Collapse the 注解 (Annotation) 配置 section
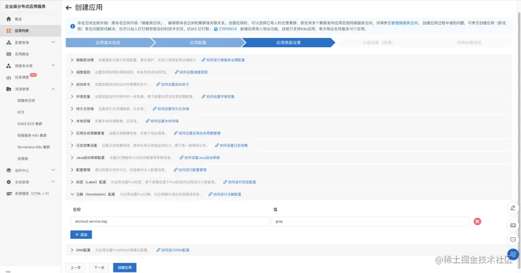This screenshot has height=273, width=521. 72,194
